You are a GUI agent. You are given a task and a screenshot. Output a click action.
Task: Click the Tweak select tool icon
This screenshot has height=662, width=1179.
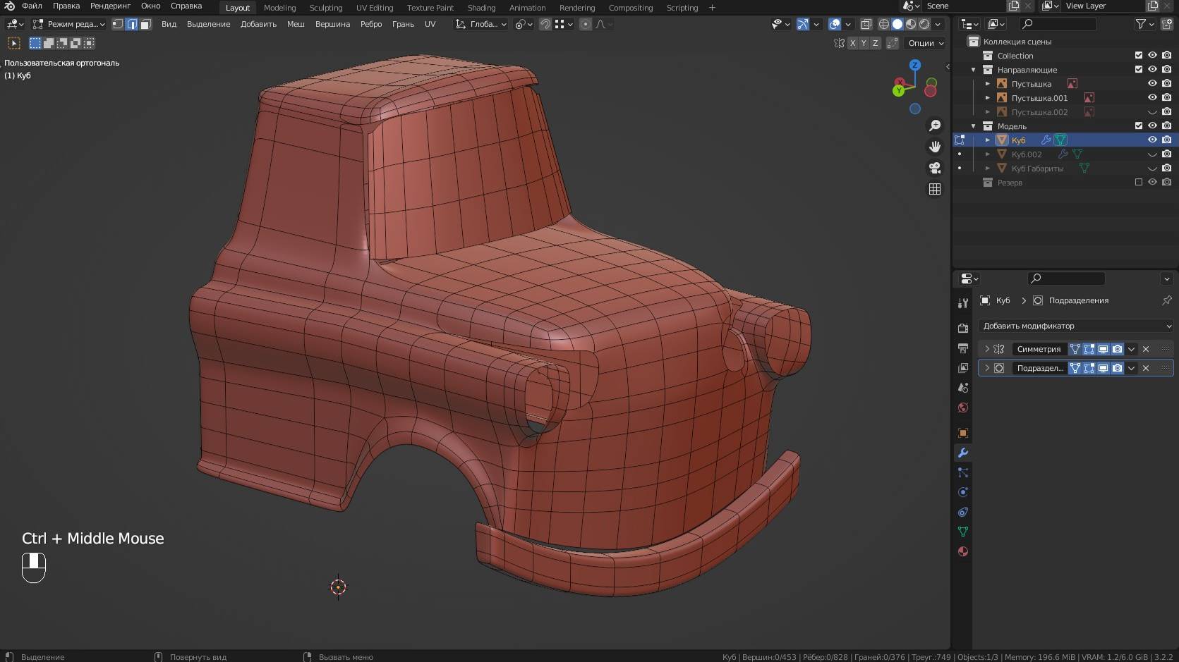(x=13, y=43)
